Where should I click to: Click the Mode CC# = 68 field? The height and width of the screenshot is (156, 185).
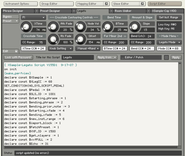pyautogui.click(x=169, y=49)
